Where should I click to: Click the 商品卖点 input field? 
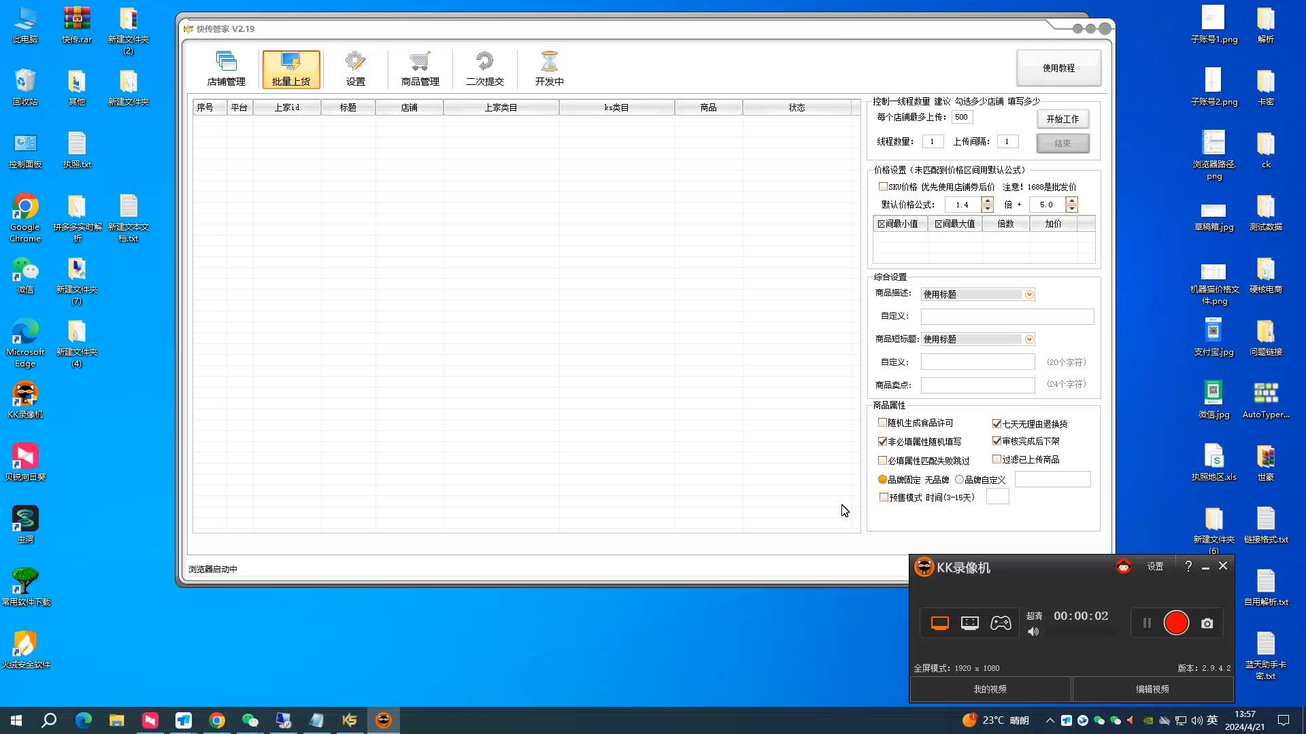pyautogui.click(x=977, y=385)
